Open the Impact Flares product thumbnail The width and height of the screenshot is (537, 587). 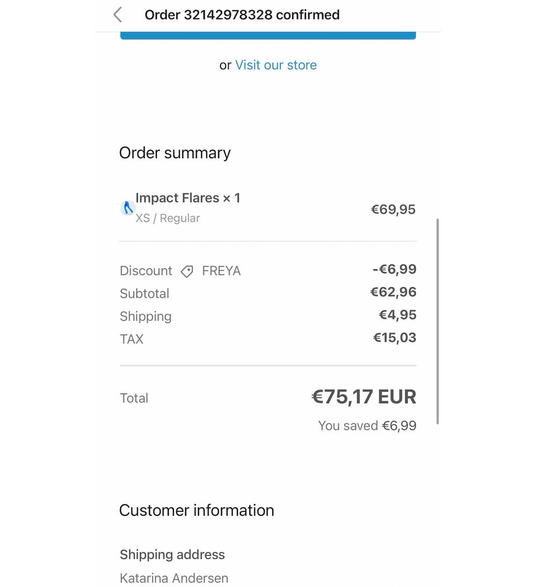click(x=128, y=208)
